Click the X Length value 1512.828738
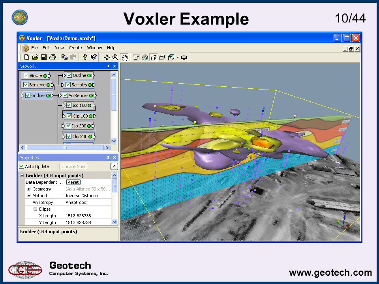 click(x=78, y=216)
